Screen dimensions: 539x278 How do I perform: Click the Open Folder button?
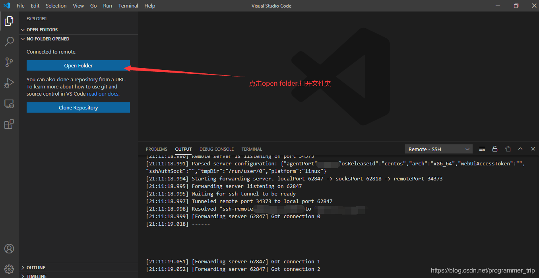78,65
